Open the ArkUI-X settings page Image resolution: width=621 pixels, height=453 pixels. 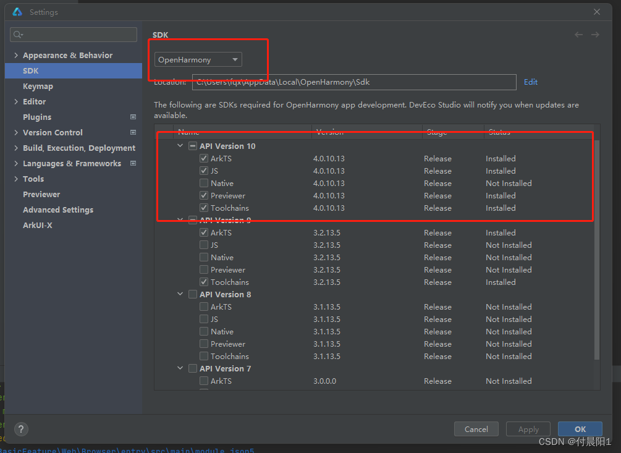(38, 225)
